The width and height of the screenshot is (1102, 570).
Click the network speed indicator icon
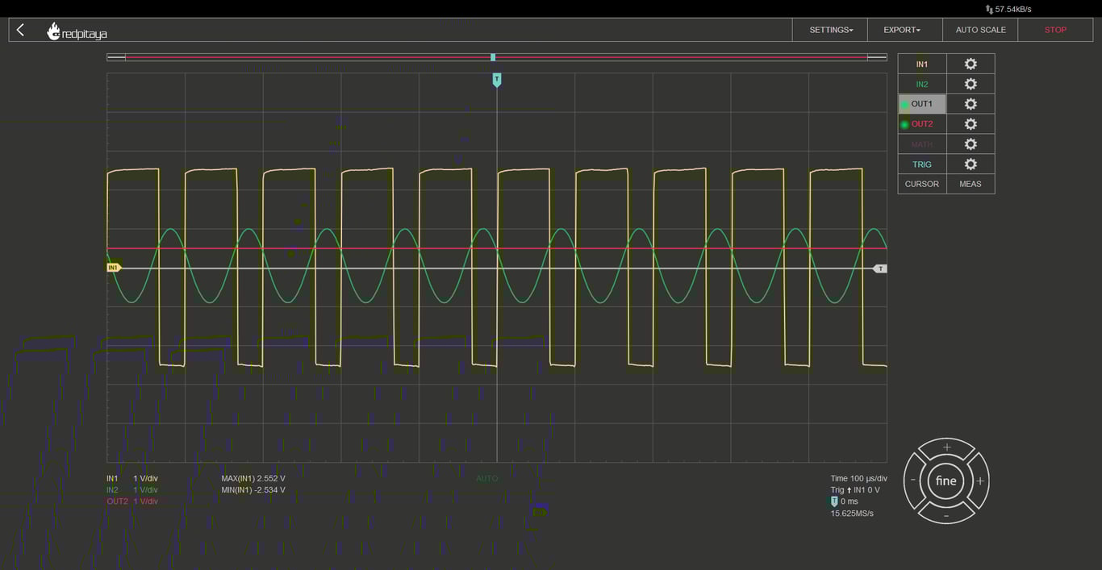pos(989,10)
